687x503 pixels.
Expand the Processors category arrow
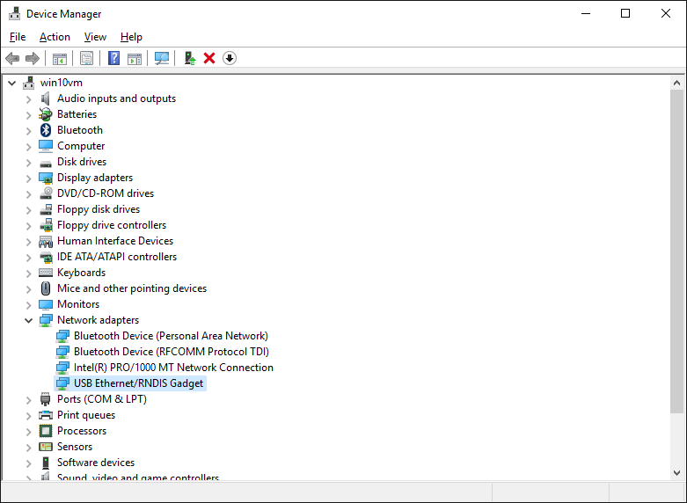point(28,431)
